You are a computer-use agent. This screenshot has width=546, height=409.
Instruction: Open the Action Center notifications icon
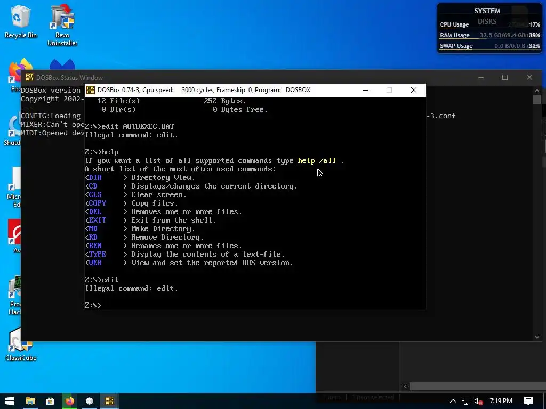tap(528, 401)
